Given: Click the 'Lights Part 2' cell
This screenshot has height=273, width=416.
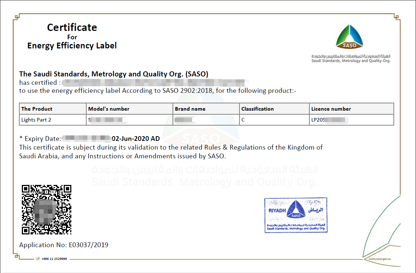Looking at the screenshot, I should [53, 120].
